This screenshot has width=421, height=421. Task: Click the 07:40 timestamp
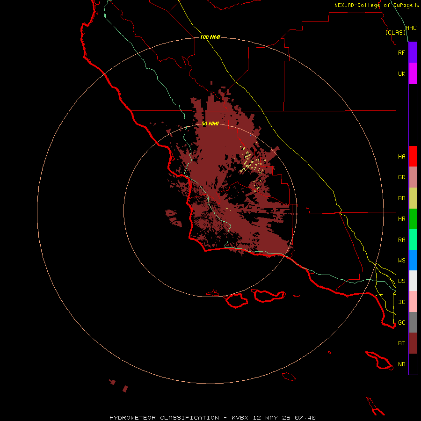(305, 418)
